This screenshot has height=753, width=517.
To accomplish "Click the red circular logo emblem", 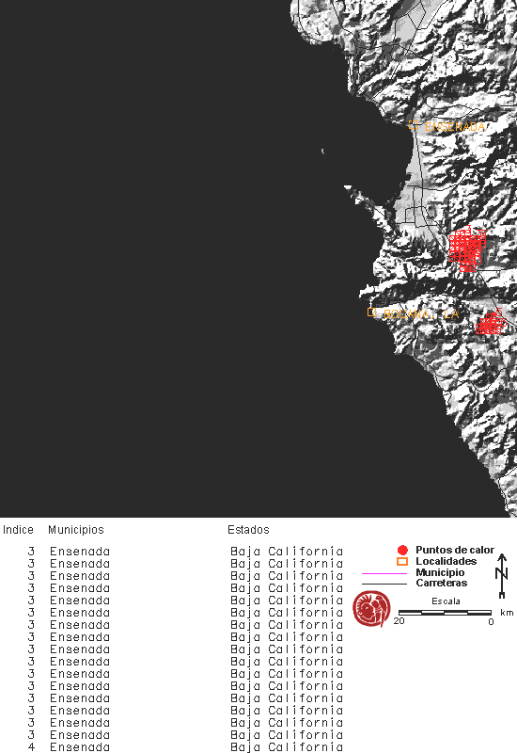I will point(371,609).
